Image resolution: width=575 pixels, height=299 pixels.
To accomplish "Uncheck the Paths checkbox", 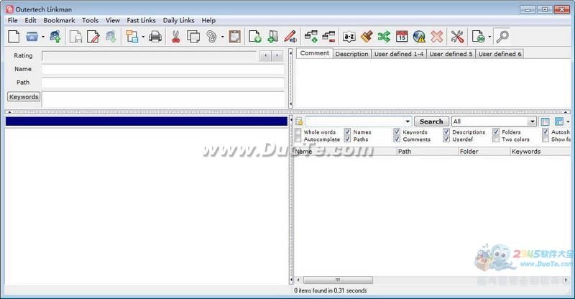I will 347,139.
